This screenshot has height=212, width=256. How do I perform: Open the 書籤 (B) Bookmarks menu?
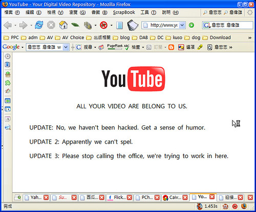(x=99, y=12)
